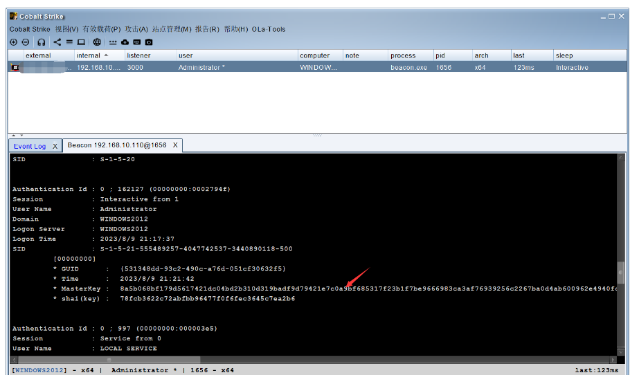630x375 pixels.
Task: Click the GUID {531348dd-93c2-490c...} value
Action: (x=203, y=269)
